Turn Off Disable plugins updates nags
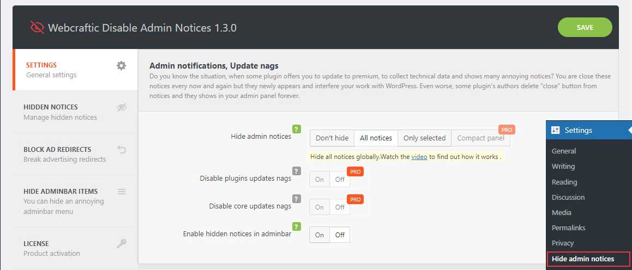The width and height of the screenshot is (632, 270). click(x=340, y=180)
